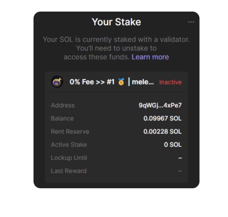This screenshot has height=217, width=228.
Task: Click the Active Stake 0 SOL value
Action: (173, 145)
